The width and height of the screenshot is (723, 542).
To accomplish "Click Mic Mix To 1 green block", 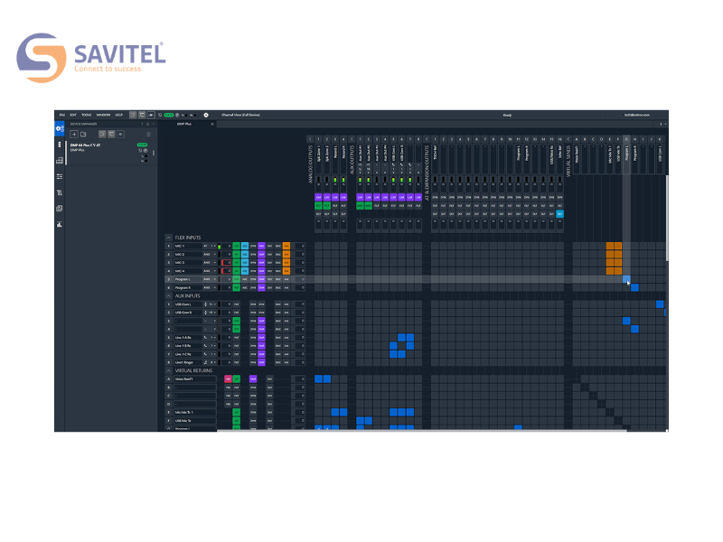I will click(236, 412).
